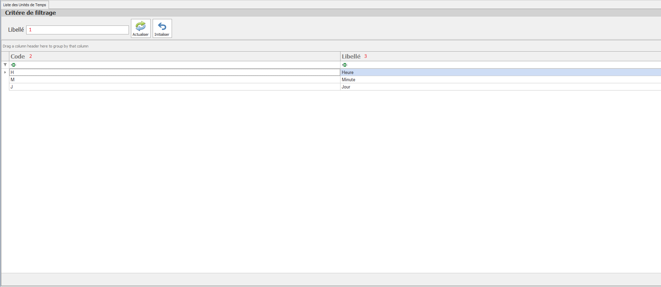Sort by the Code column header
The width and height of the screenshot is (661, 287).
pos(18,56)
